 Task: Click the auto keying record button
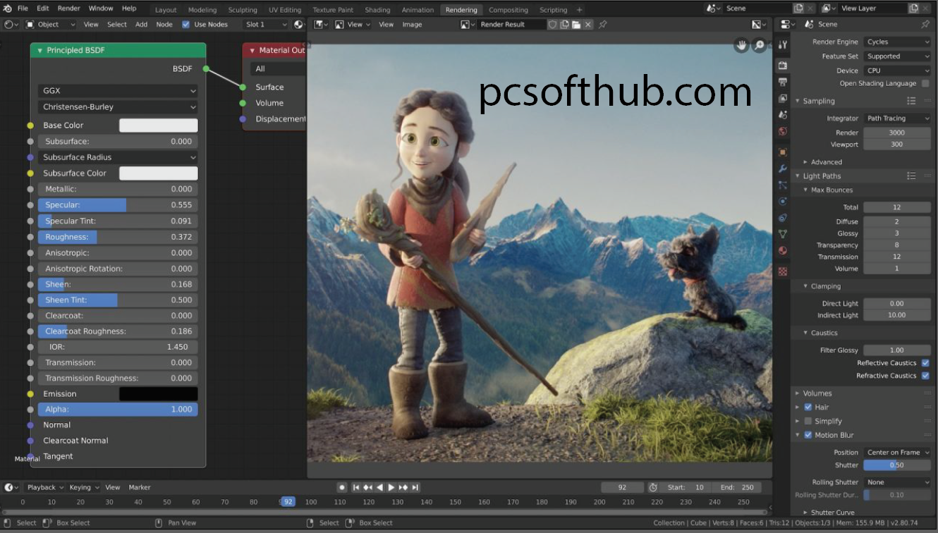pos(342,487)
